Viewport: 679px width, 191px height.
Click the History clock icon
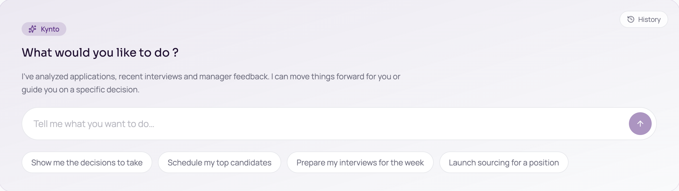pos(631,19)
